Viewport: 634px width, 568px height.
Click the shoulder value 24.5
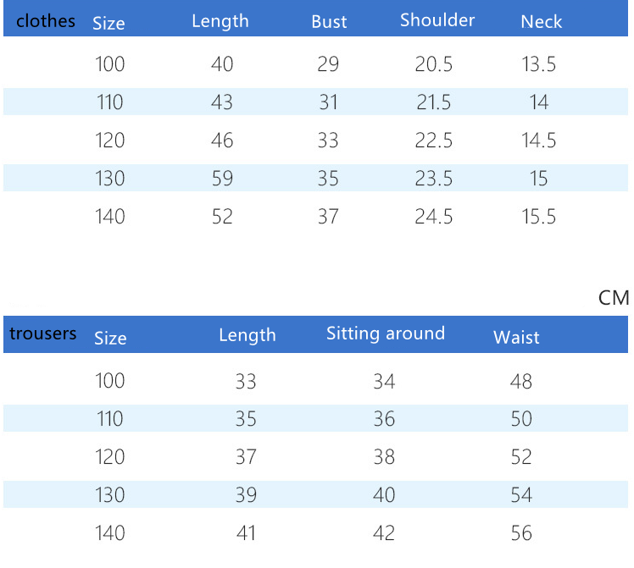tap(434, 217)
